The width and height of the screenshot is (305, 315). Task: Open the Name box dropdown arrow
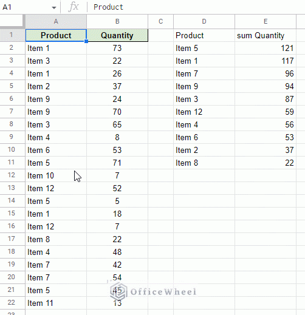(54, 8)
